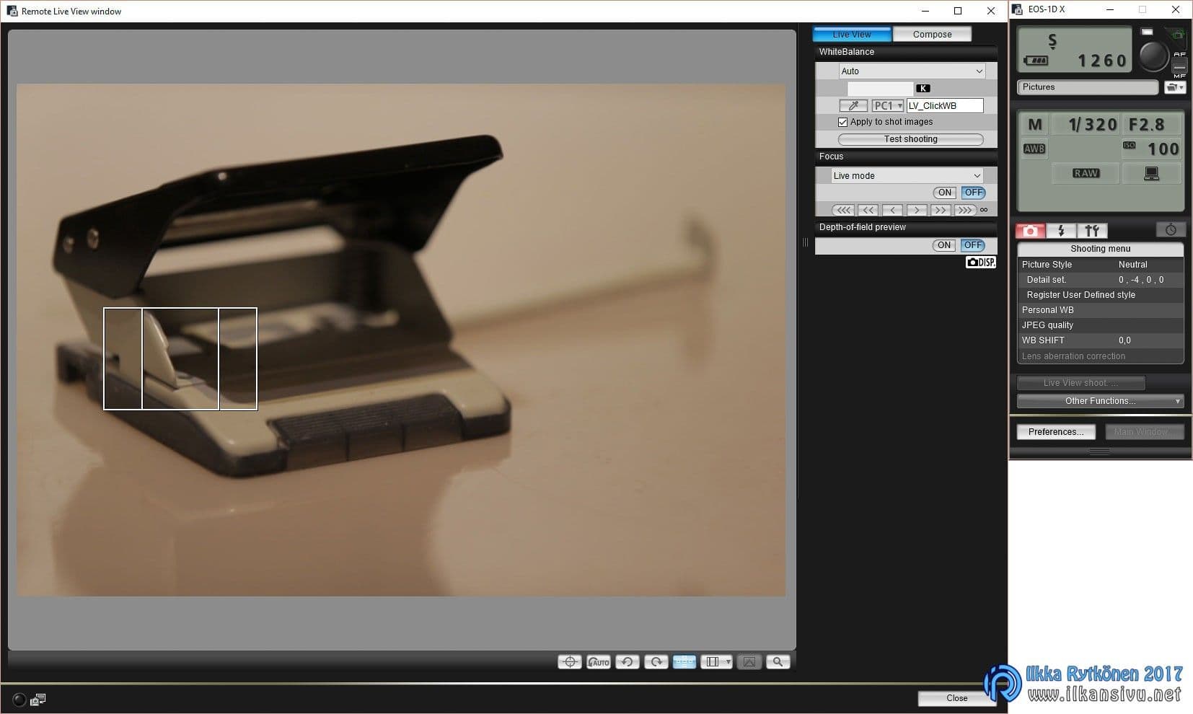
Task: Open the WhiteBalance Auto dropdown
Action: pos(912,71)
